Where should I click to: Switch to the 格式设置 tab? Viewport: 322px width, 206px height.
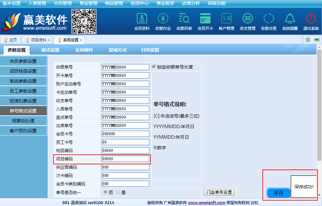coord(50,50)
